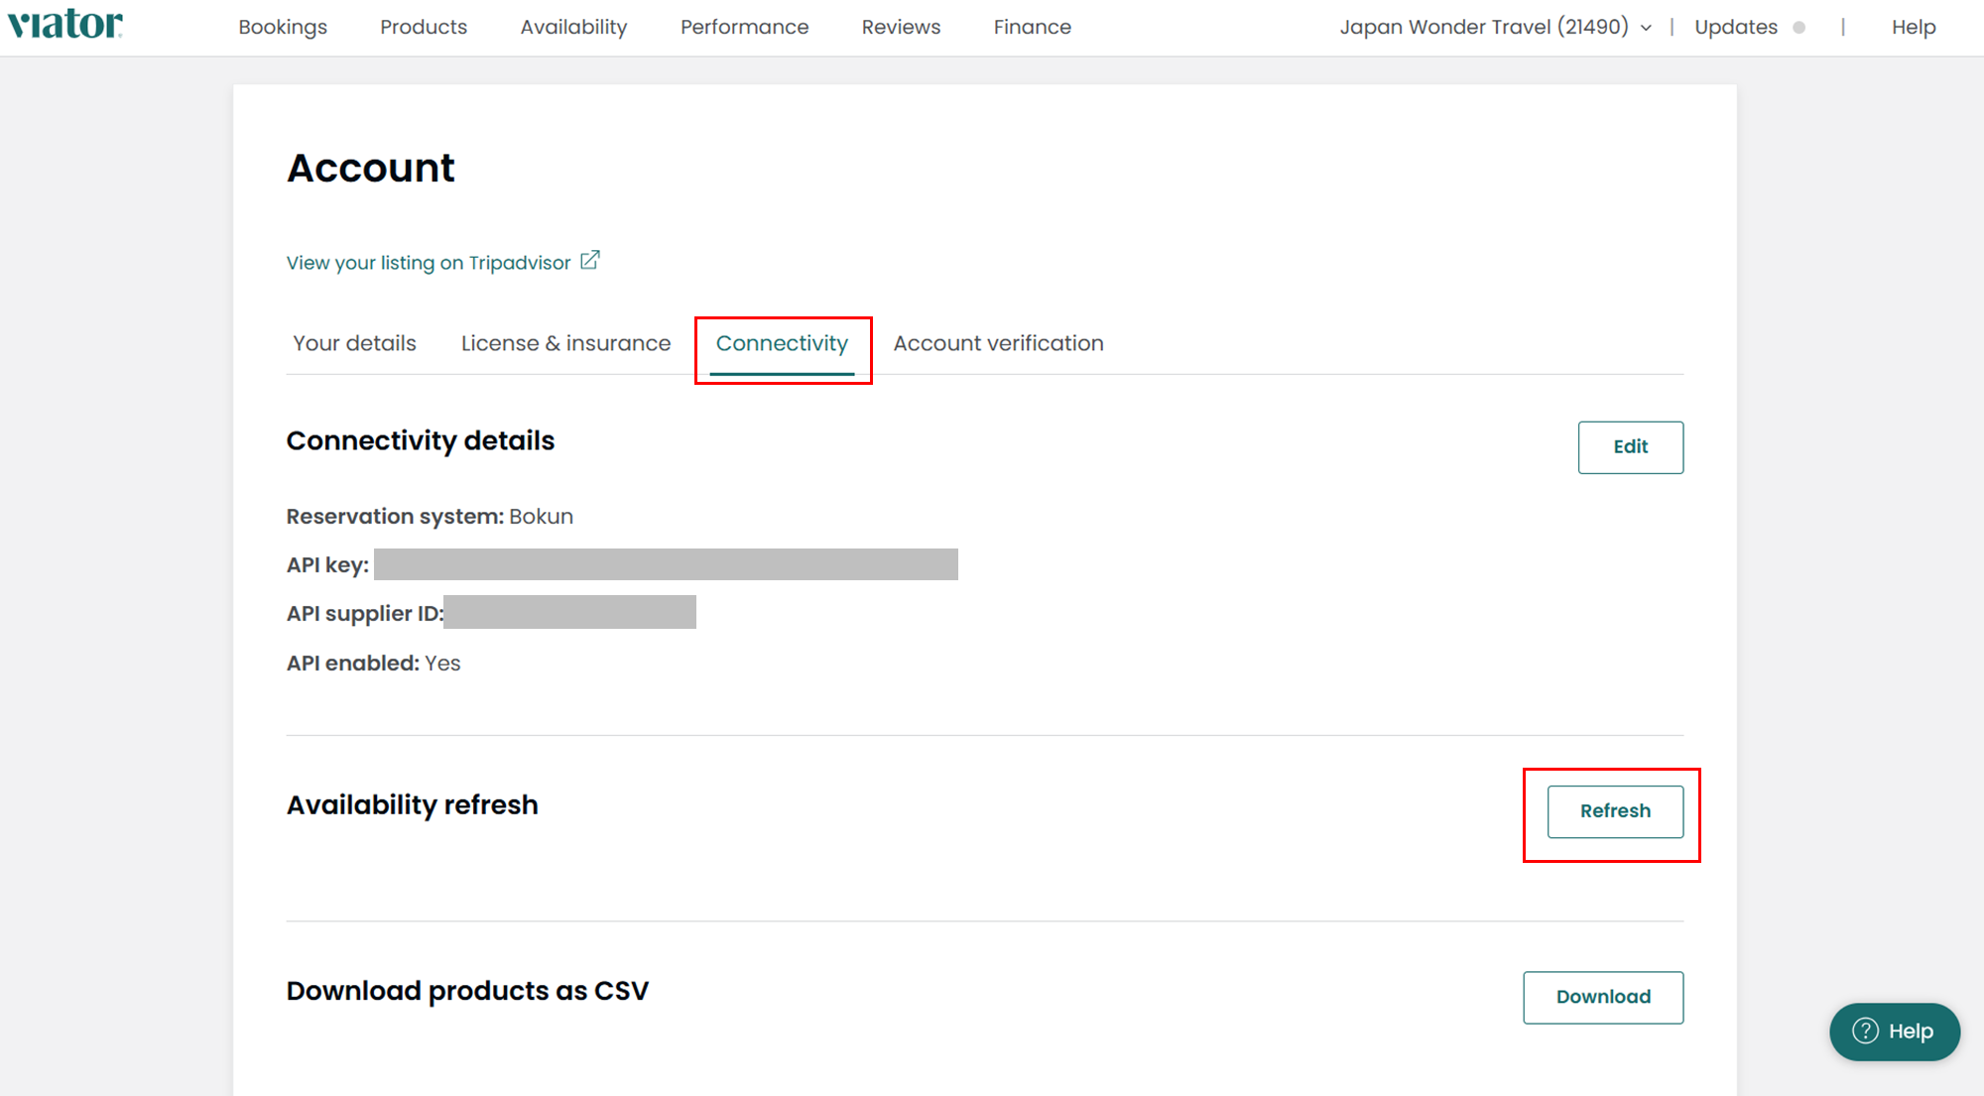Open the Reviews menu
The image size is (1984, 1096).
[901, 28]
